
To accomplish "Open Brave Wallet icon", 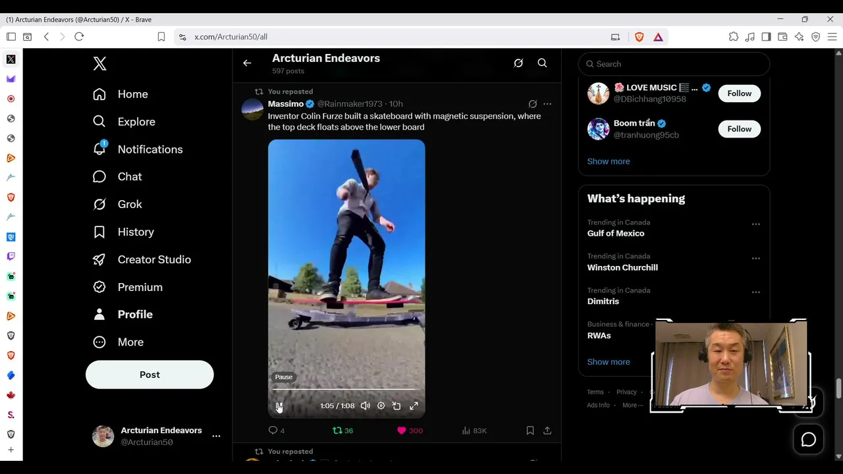I will click(782, 37).
